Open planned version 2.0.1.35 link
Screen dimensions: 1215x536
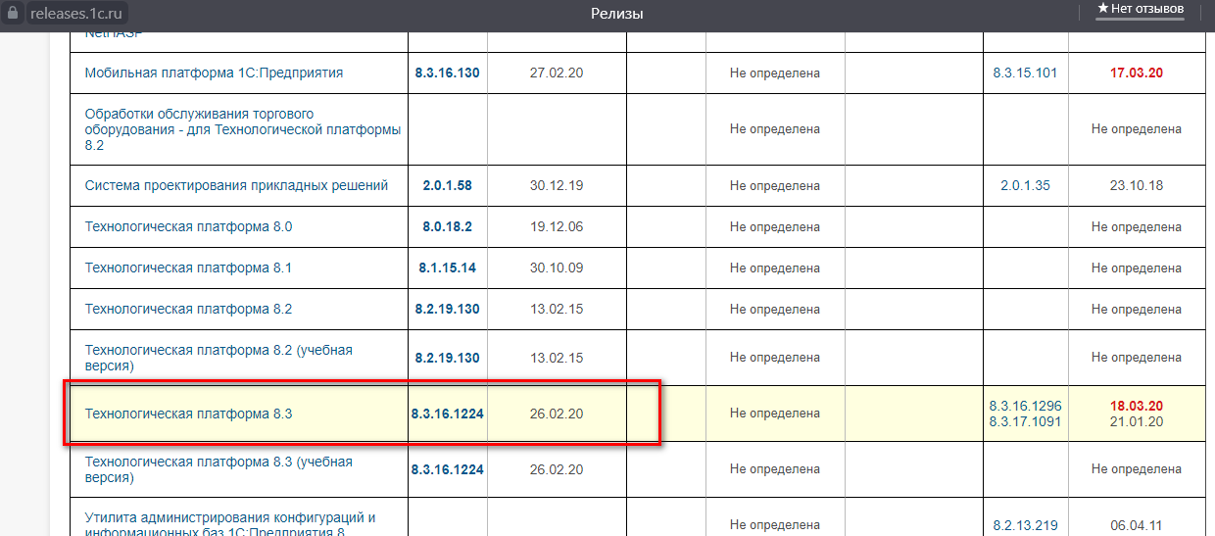pos(1025,185)
